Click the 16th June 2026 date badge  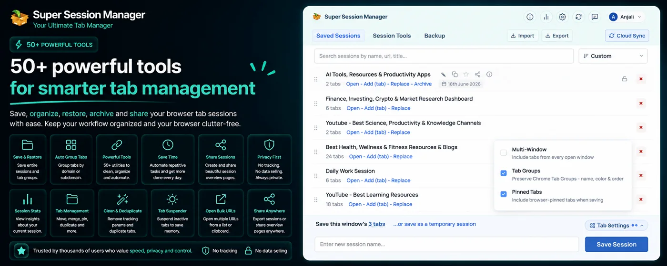461,84
